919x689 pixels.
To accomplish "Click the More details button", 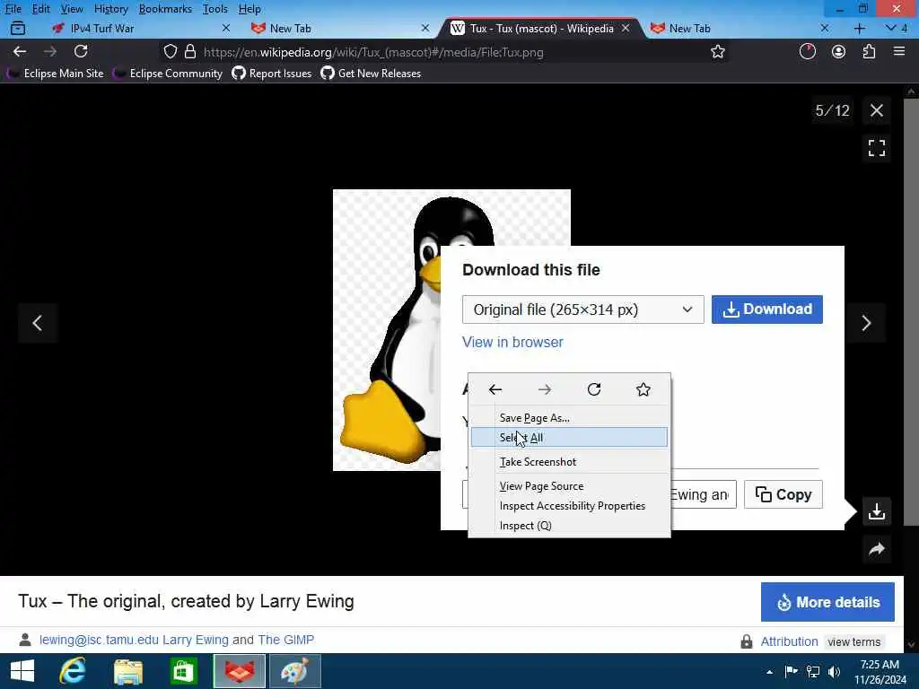I will point(827,602).
